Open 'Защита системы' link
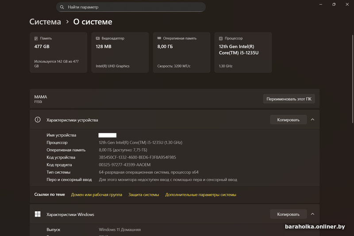Viewport: 354px width, 236px height. point(143,195)
